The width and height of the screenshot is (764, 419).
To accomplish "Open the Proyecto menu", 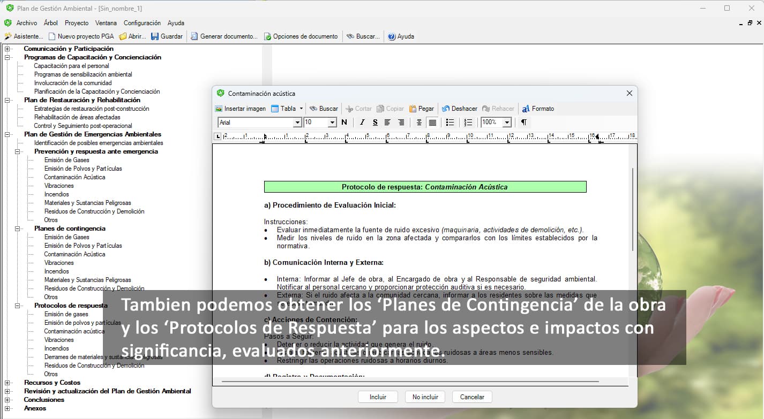I will (x=77, y=23).
